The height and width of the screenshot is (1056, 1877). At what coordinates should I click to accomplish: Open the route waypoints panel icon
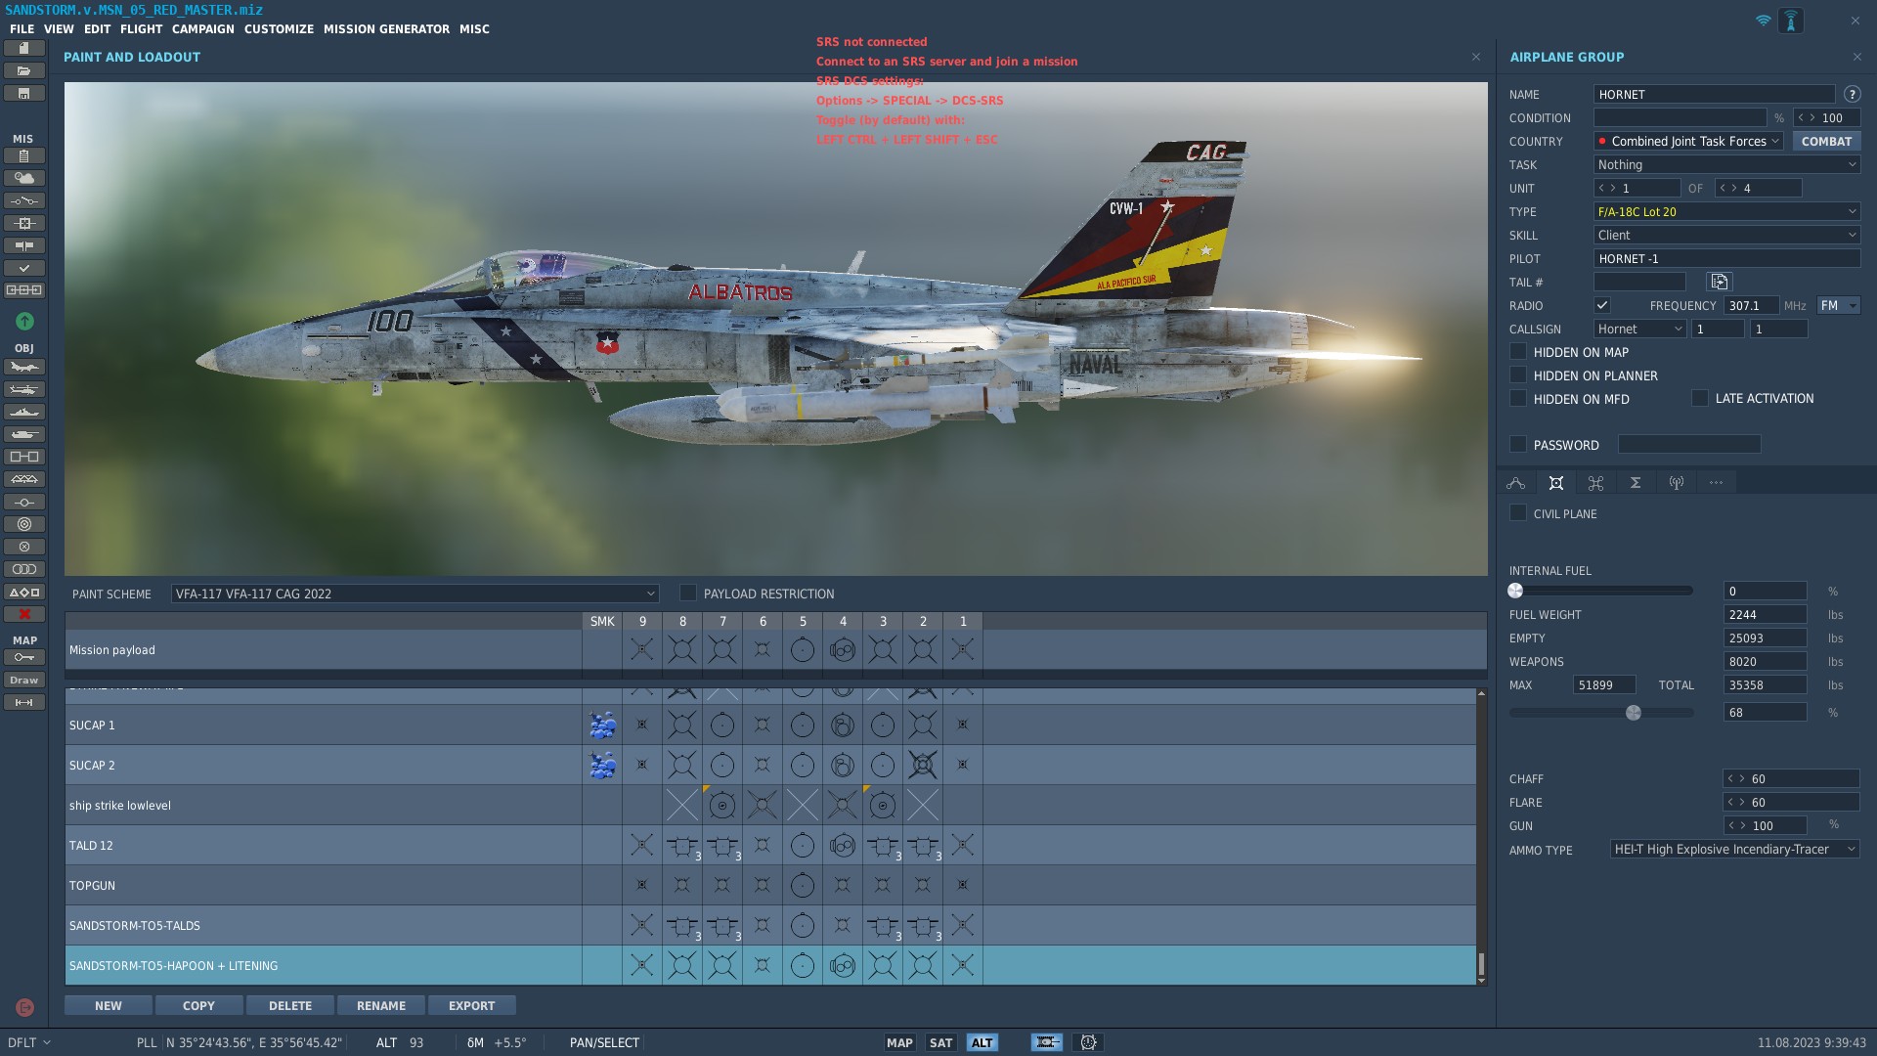coord(1515,483)
